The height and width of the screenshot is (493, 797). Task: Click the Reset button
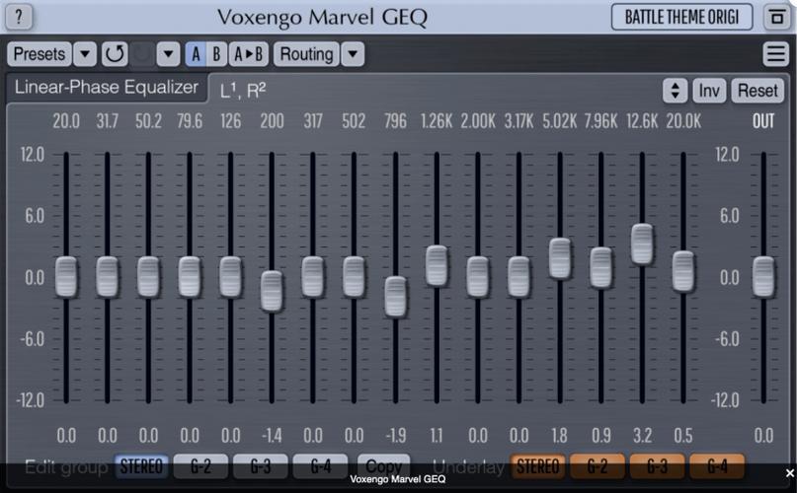[757, 91]
